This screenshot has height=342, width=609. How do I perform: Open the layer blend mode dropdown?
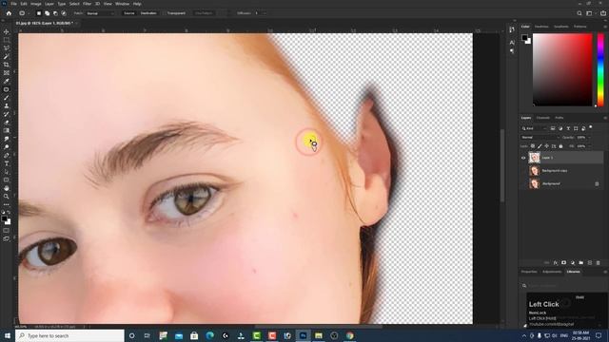540,137
